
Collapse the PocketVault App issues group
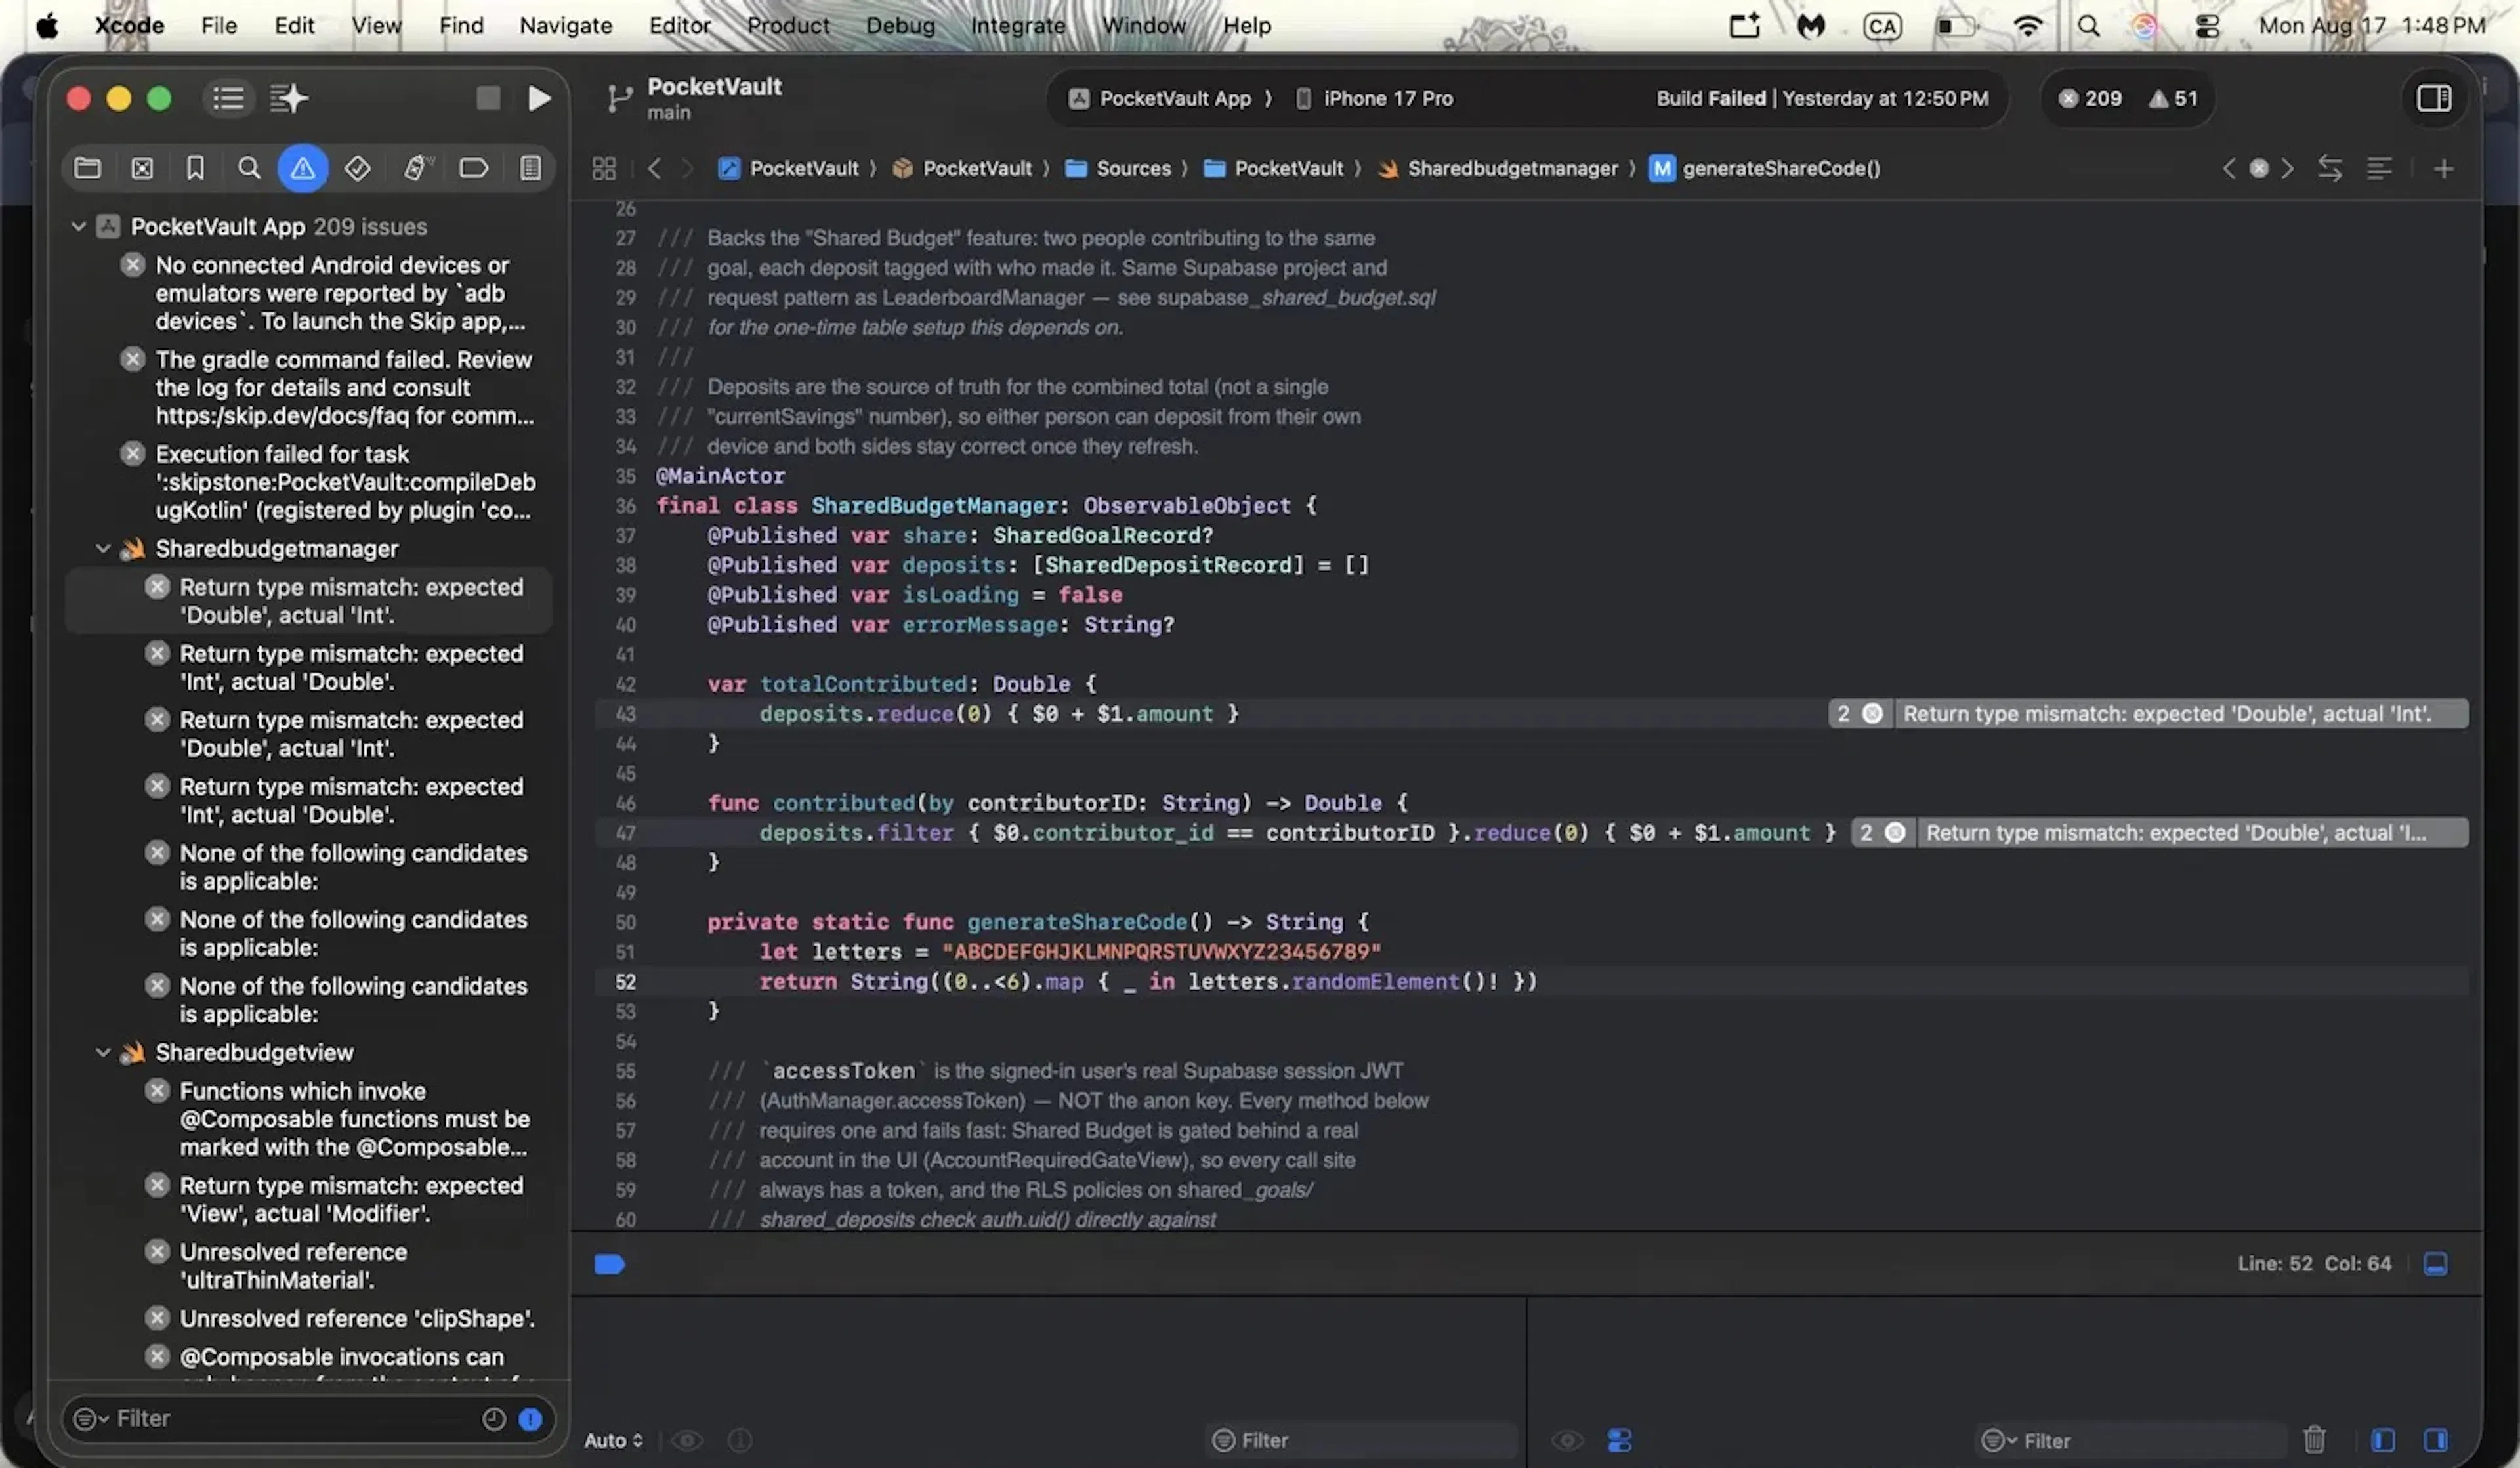78,226
